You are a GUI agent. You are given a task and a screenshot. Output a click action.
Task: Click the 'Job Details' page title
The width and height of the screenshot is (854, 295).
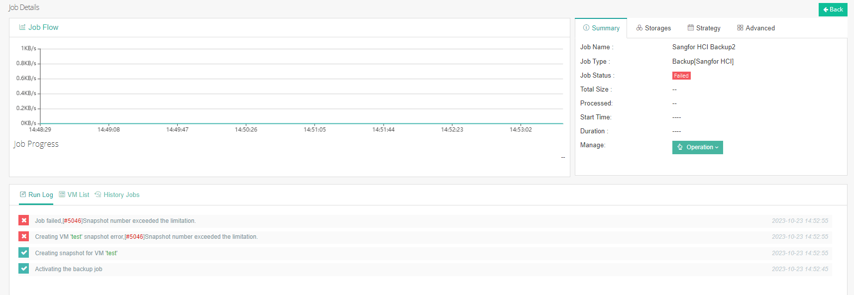pyautogui.click(x=24, y=7)
